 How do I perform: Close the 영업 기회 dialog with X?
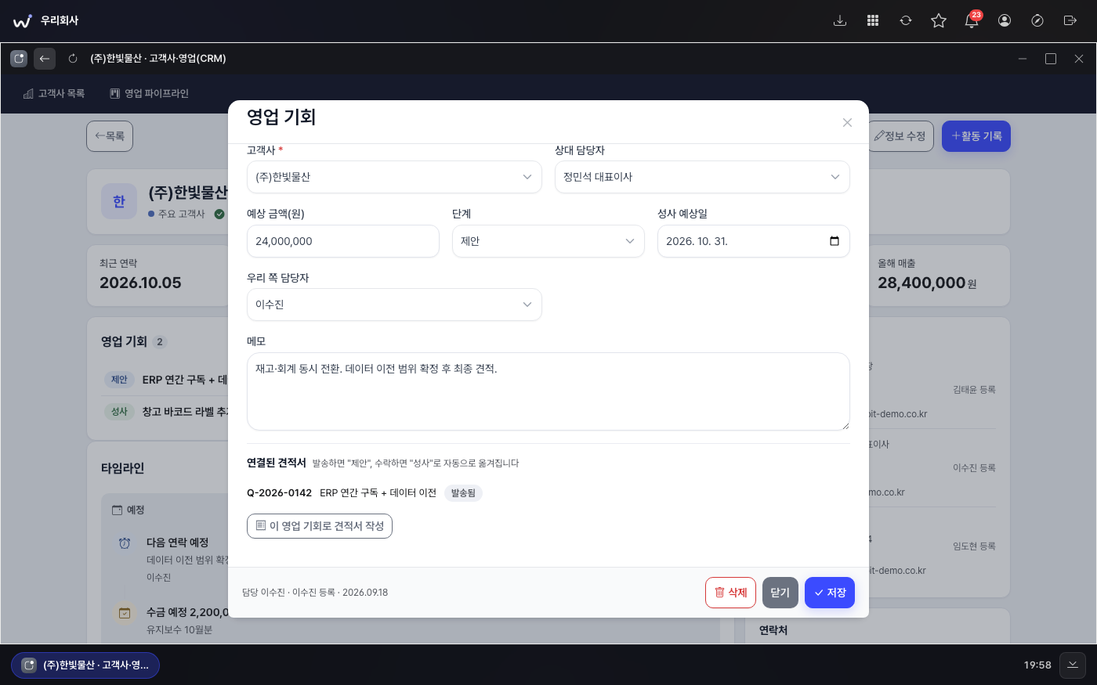[847, 122]
